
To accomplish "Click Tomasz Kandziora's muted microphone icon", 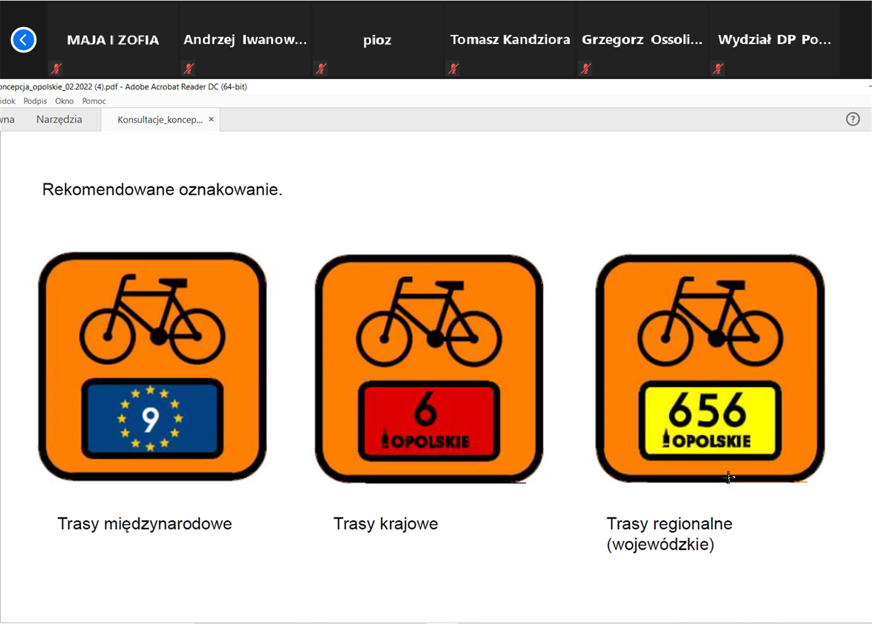I will click(454, 69).
